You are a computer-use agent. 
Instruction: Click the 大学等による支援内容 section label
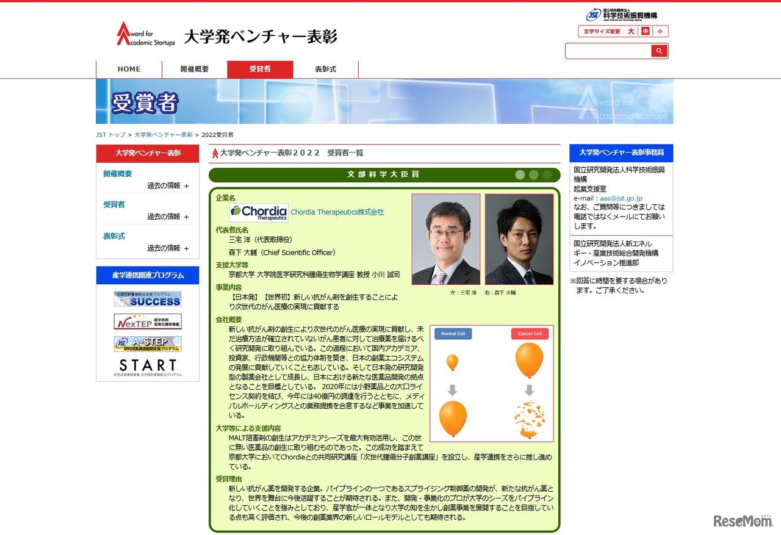pos(248,428)
